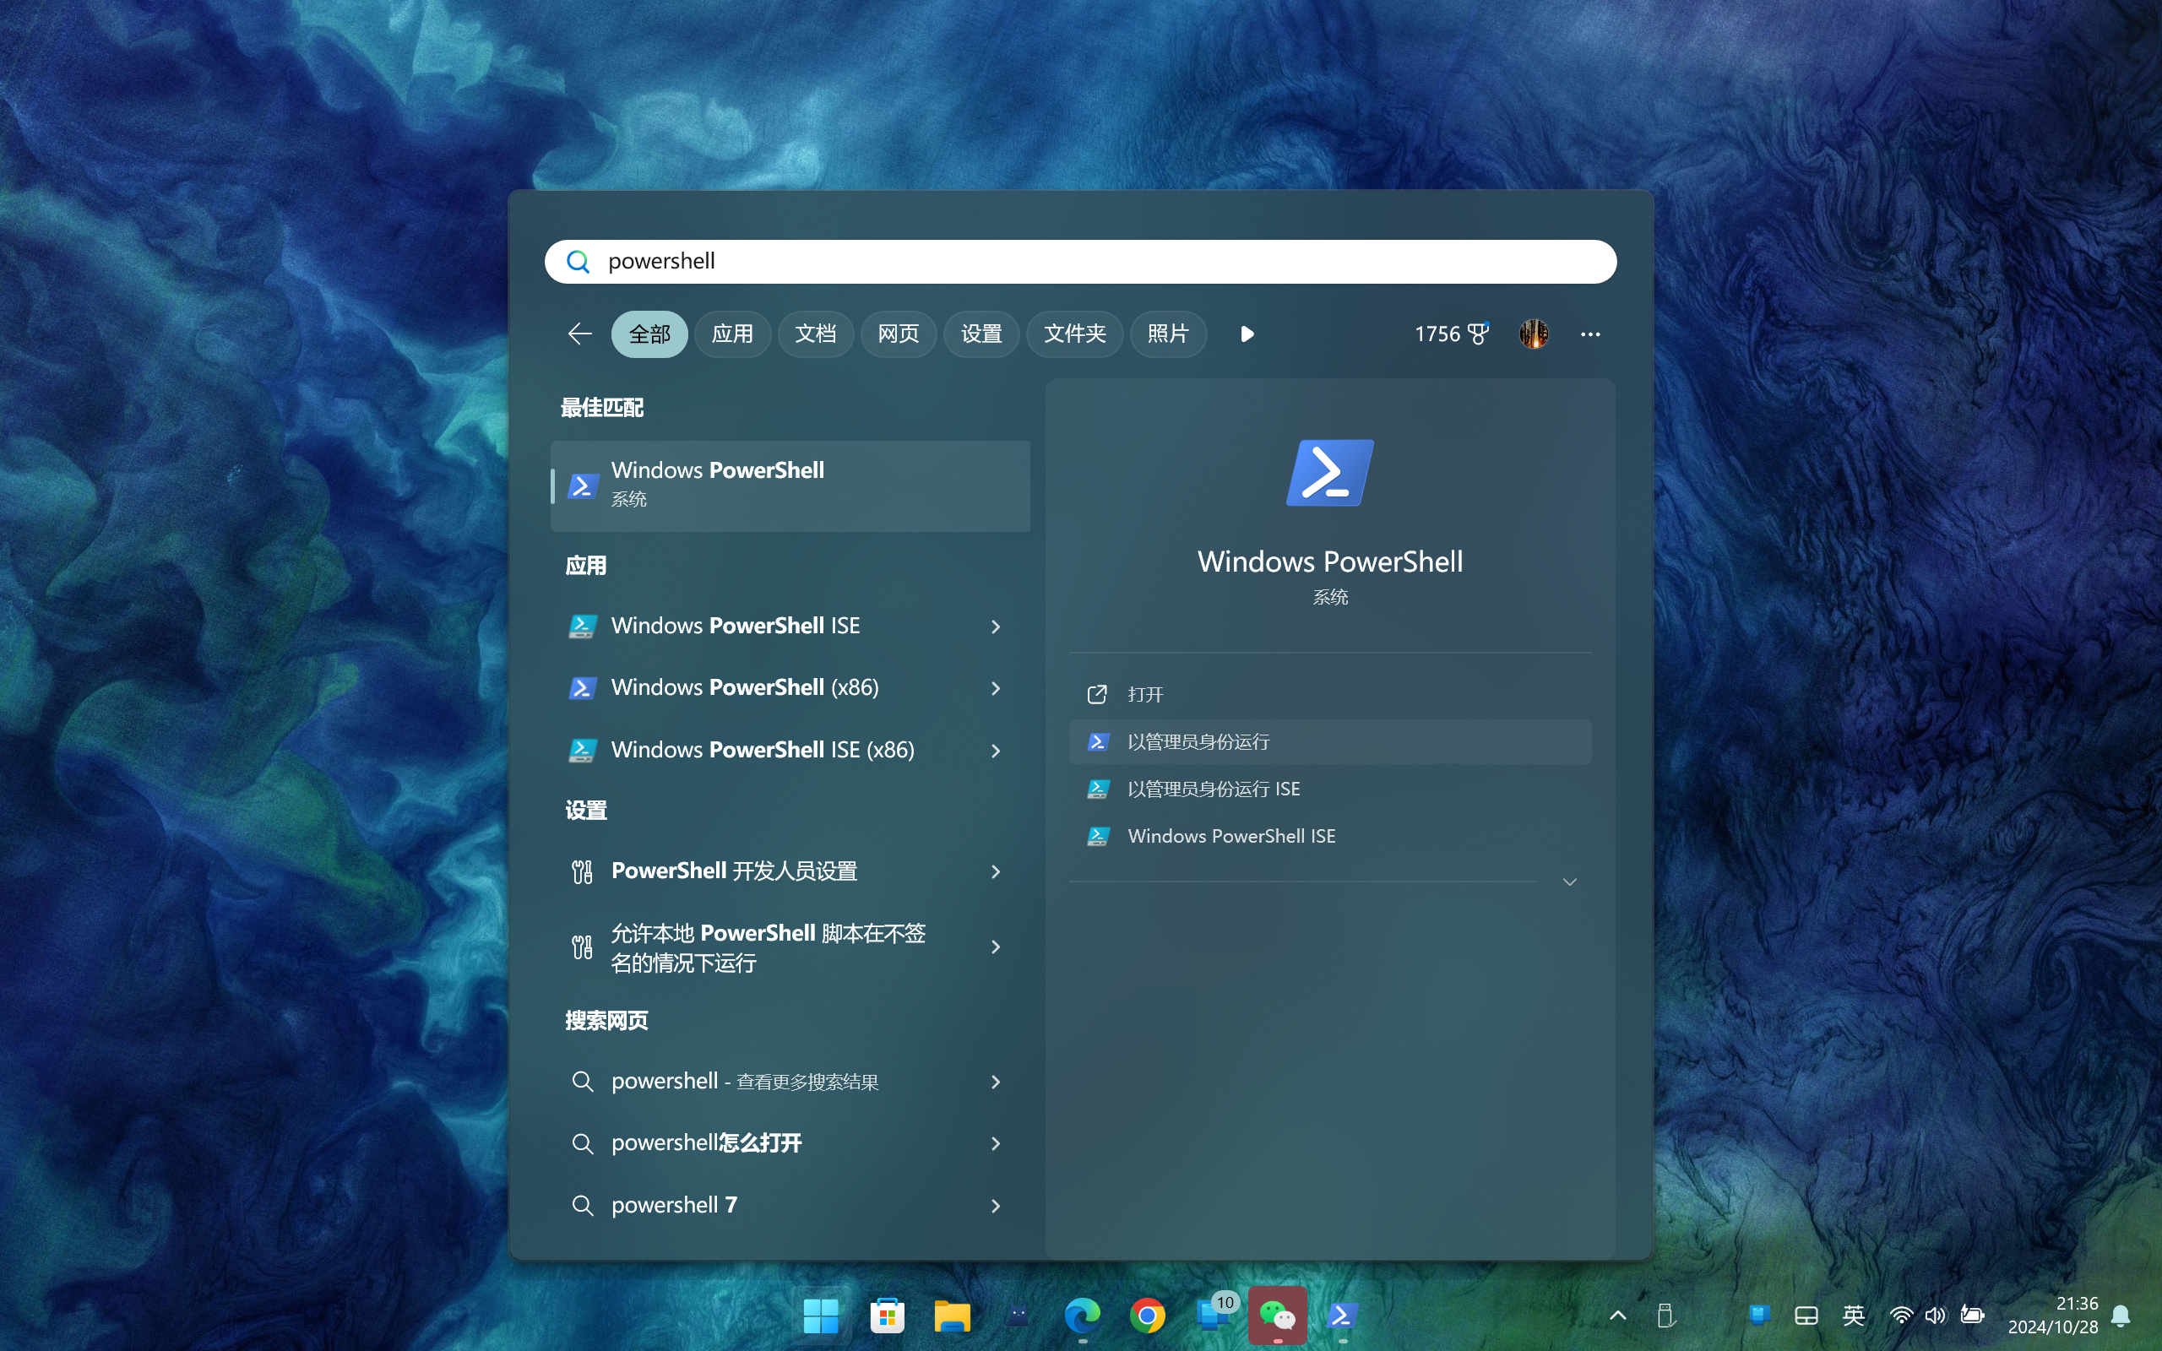Click the blue monitor tray icon
Viewport: 2162px width, 1351px height.
[x=1760, y=1315]
